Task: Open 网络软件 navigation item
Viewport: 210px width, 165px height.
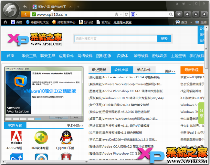Action: (85, 56)
